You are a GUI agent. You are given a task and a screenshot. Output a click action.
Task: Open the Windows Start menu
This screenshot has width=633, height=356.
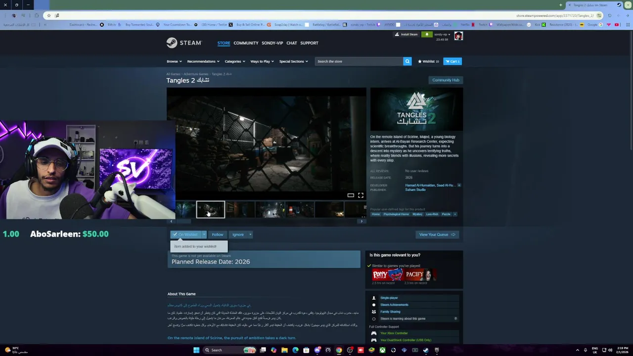click(x=196, y=350)
